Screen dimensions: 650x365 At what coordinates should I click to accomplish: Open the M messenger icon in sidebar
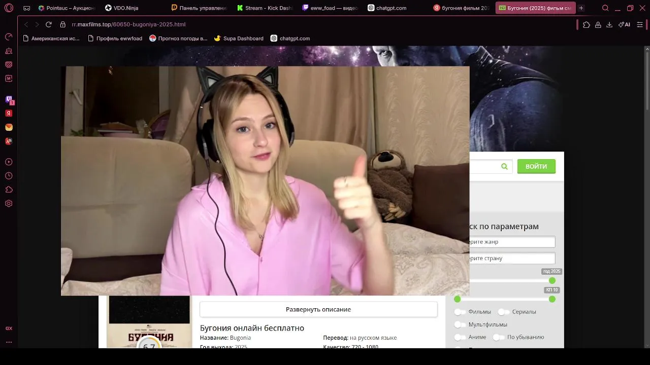coord(9,79)
